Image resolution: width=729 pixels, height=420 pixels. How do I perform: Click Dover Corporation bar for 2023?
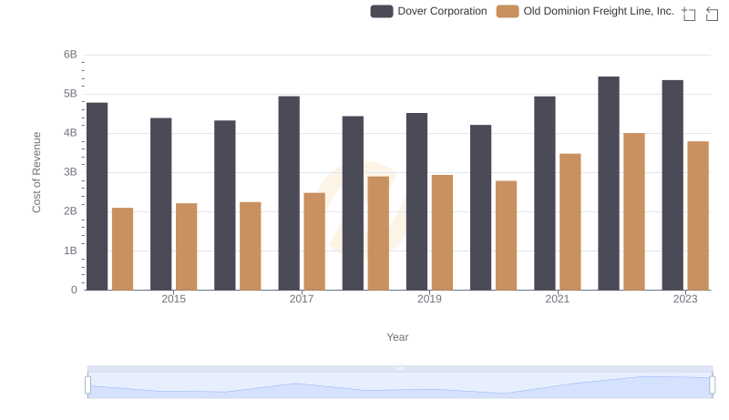(673, 185)
